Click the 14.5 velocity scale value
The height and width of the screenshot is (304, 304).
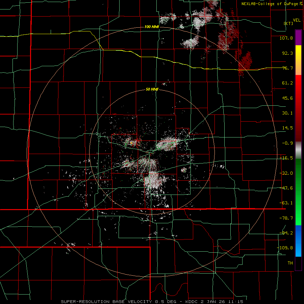(x=287, y=128)
